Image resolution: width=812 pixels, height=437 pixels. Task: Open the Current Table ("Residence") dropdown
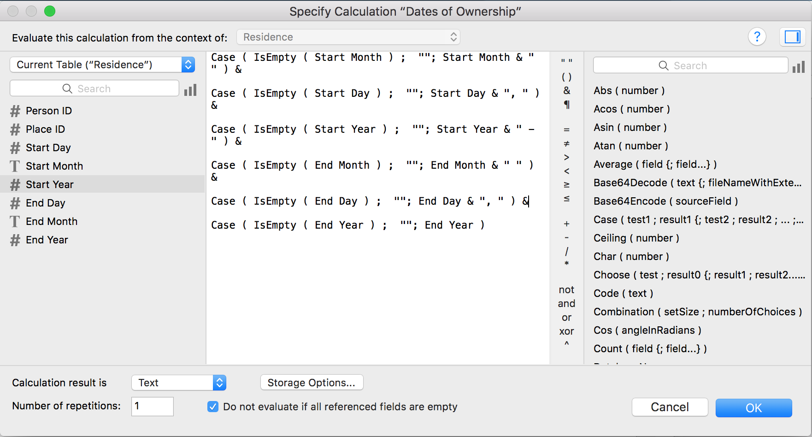(x=102, y=65)
